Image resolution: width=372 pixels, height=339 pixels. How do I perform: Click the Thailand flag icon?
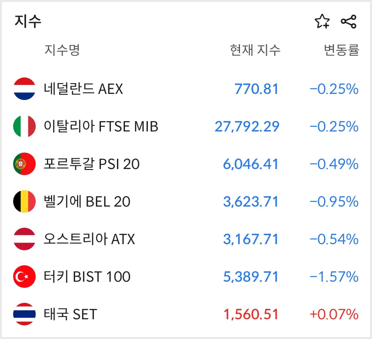(24, 314)
